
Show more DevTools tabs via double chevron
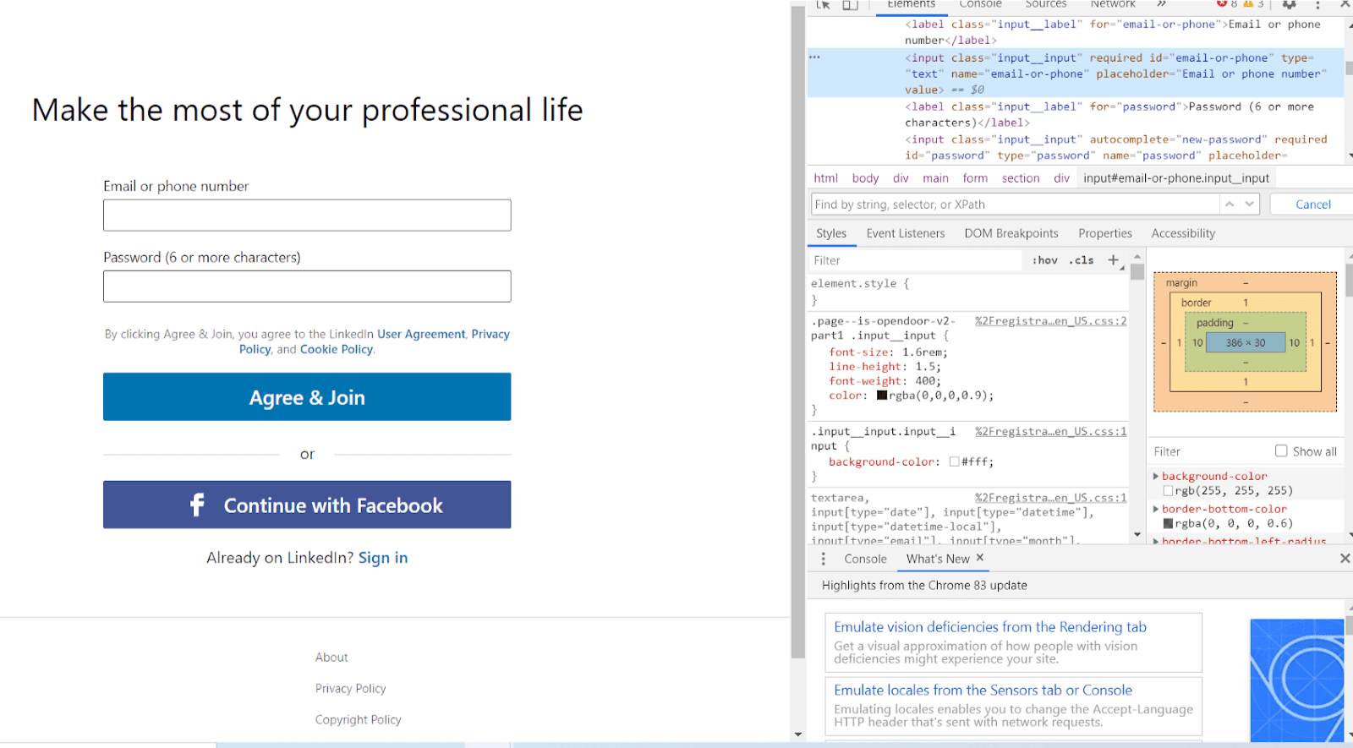tap(1162, 4)
